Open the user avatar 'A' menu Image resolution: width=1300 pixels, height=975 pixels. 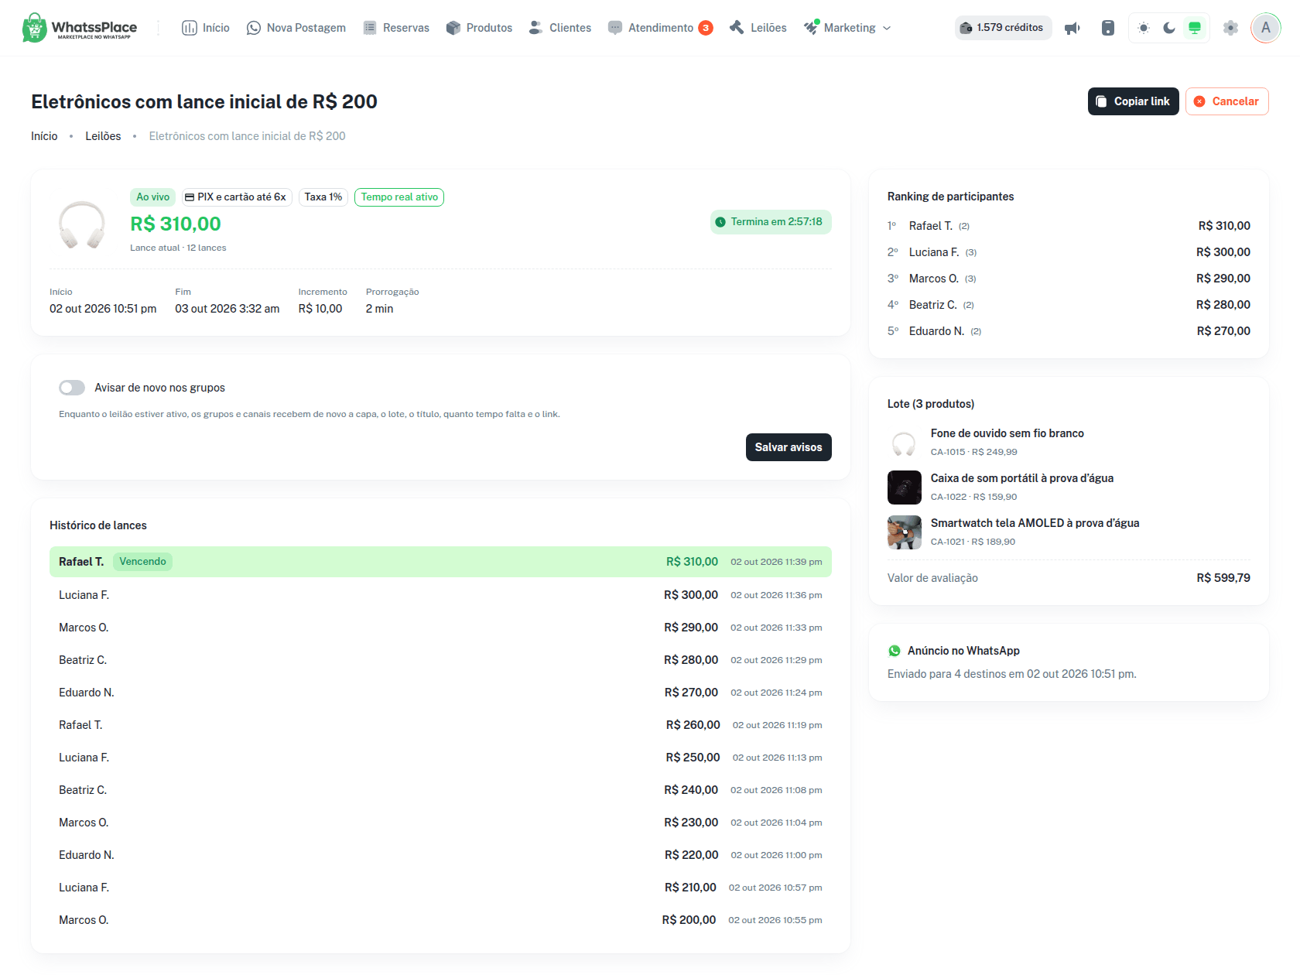(1266, 28)
